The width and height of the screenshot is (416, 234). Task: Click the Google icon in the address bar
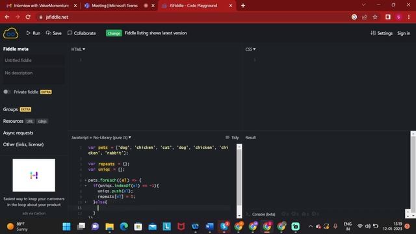coord(354,17)
